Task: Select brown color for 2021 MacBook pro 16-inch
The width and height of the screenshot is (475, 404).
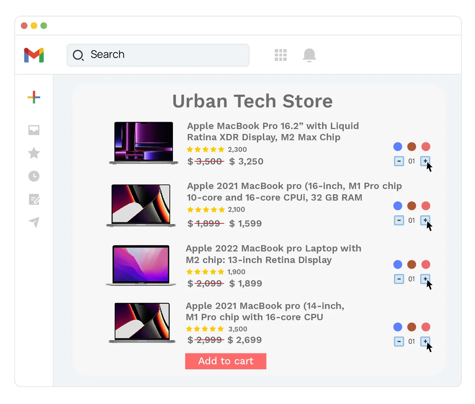Action: 412,206
